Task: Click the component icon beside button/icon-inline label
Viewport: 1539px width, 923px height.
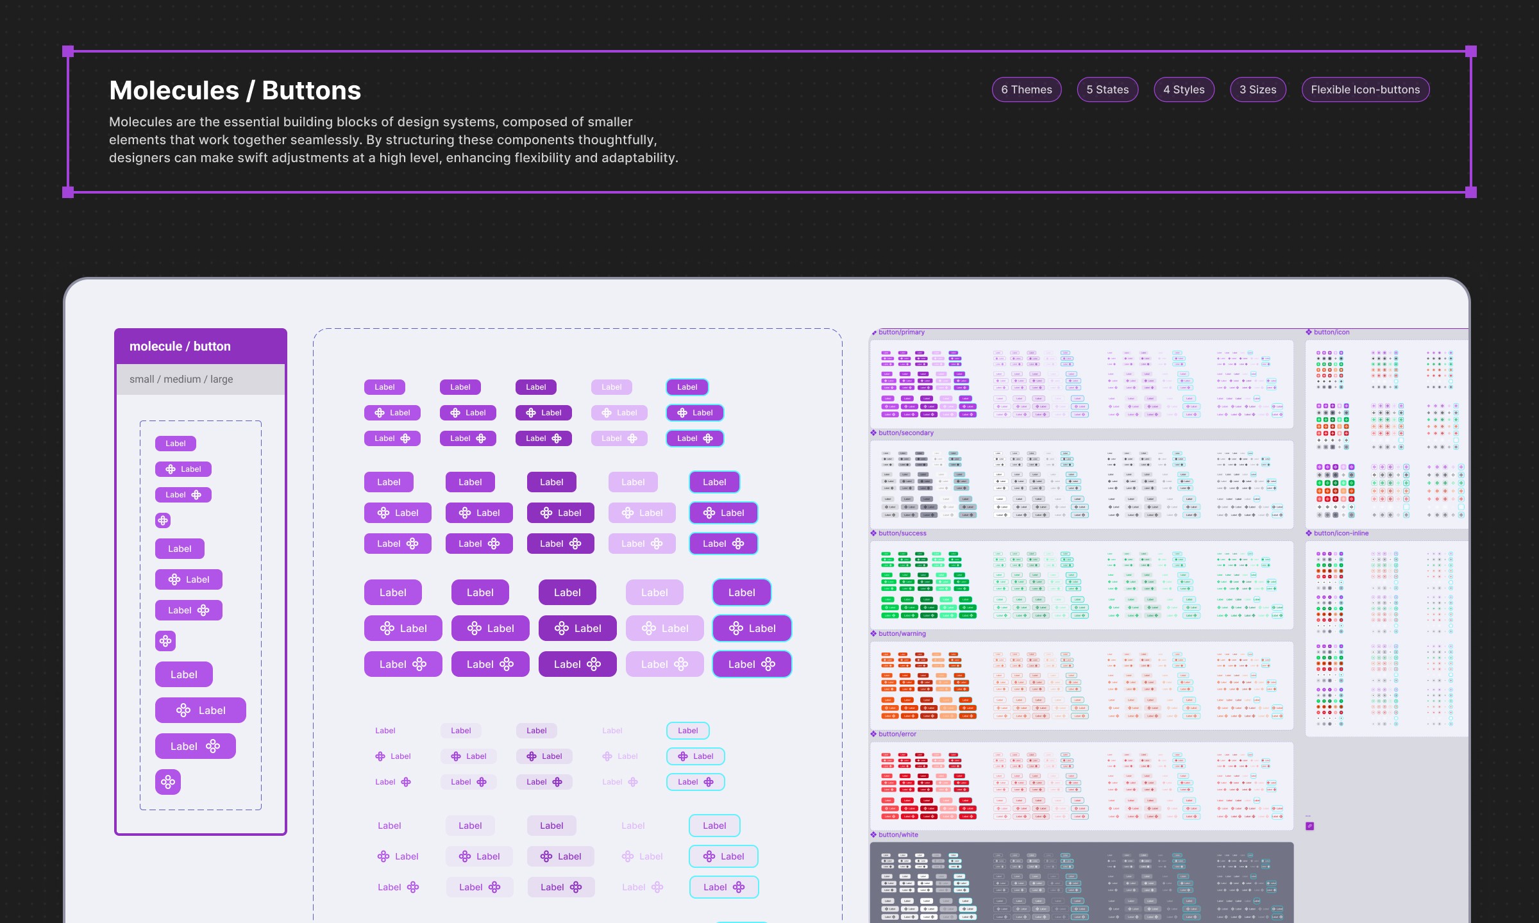Action: click(x=1309, y=533)
